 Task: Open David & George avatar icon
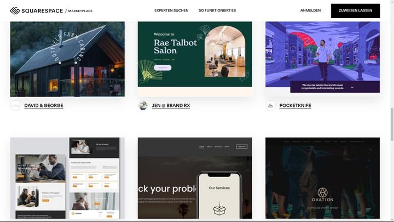click(x=15, y=106)
